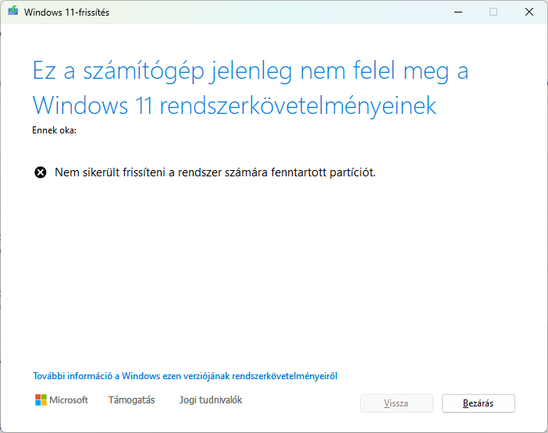Screen dimensions: 548x433
Task: Click the 'Ennek oka:' label
Action: (x=54, y=130)
